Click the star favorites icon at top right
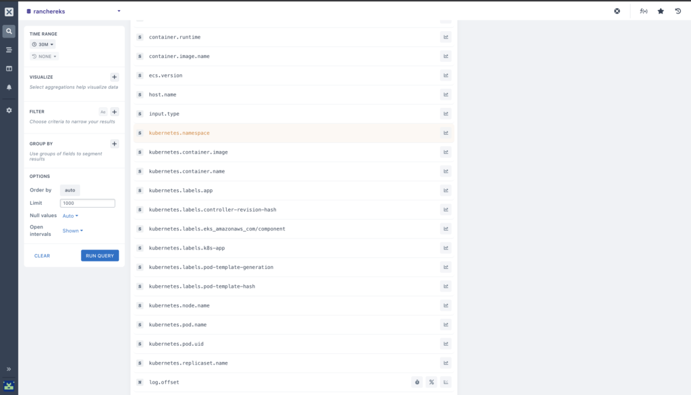691x395 pixels. [x=661, y=11]
